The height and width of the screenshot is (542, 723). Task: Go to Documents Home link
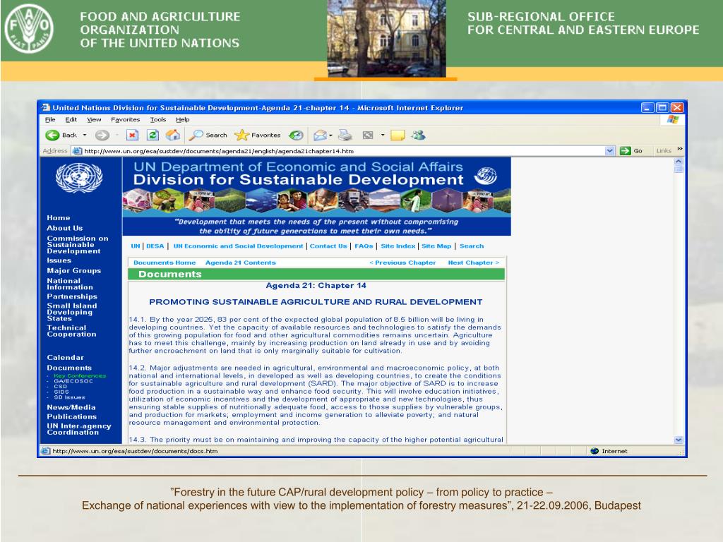point(165,263)
